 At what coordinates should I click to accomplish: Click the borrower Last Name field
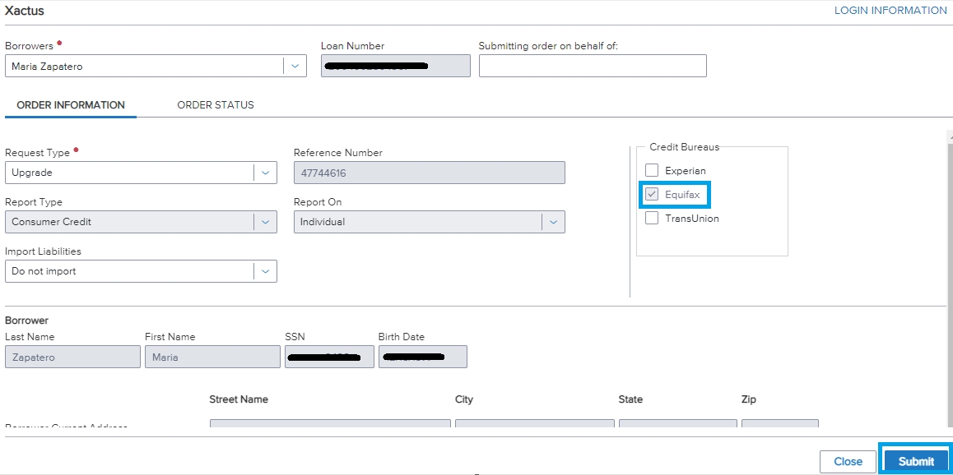point(72,357)
